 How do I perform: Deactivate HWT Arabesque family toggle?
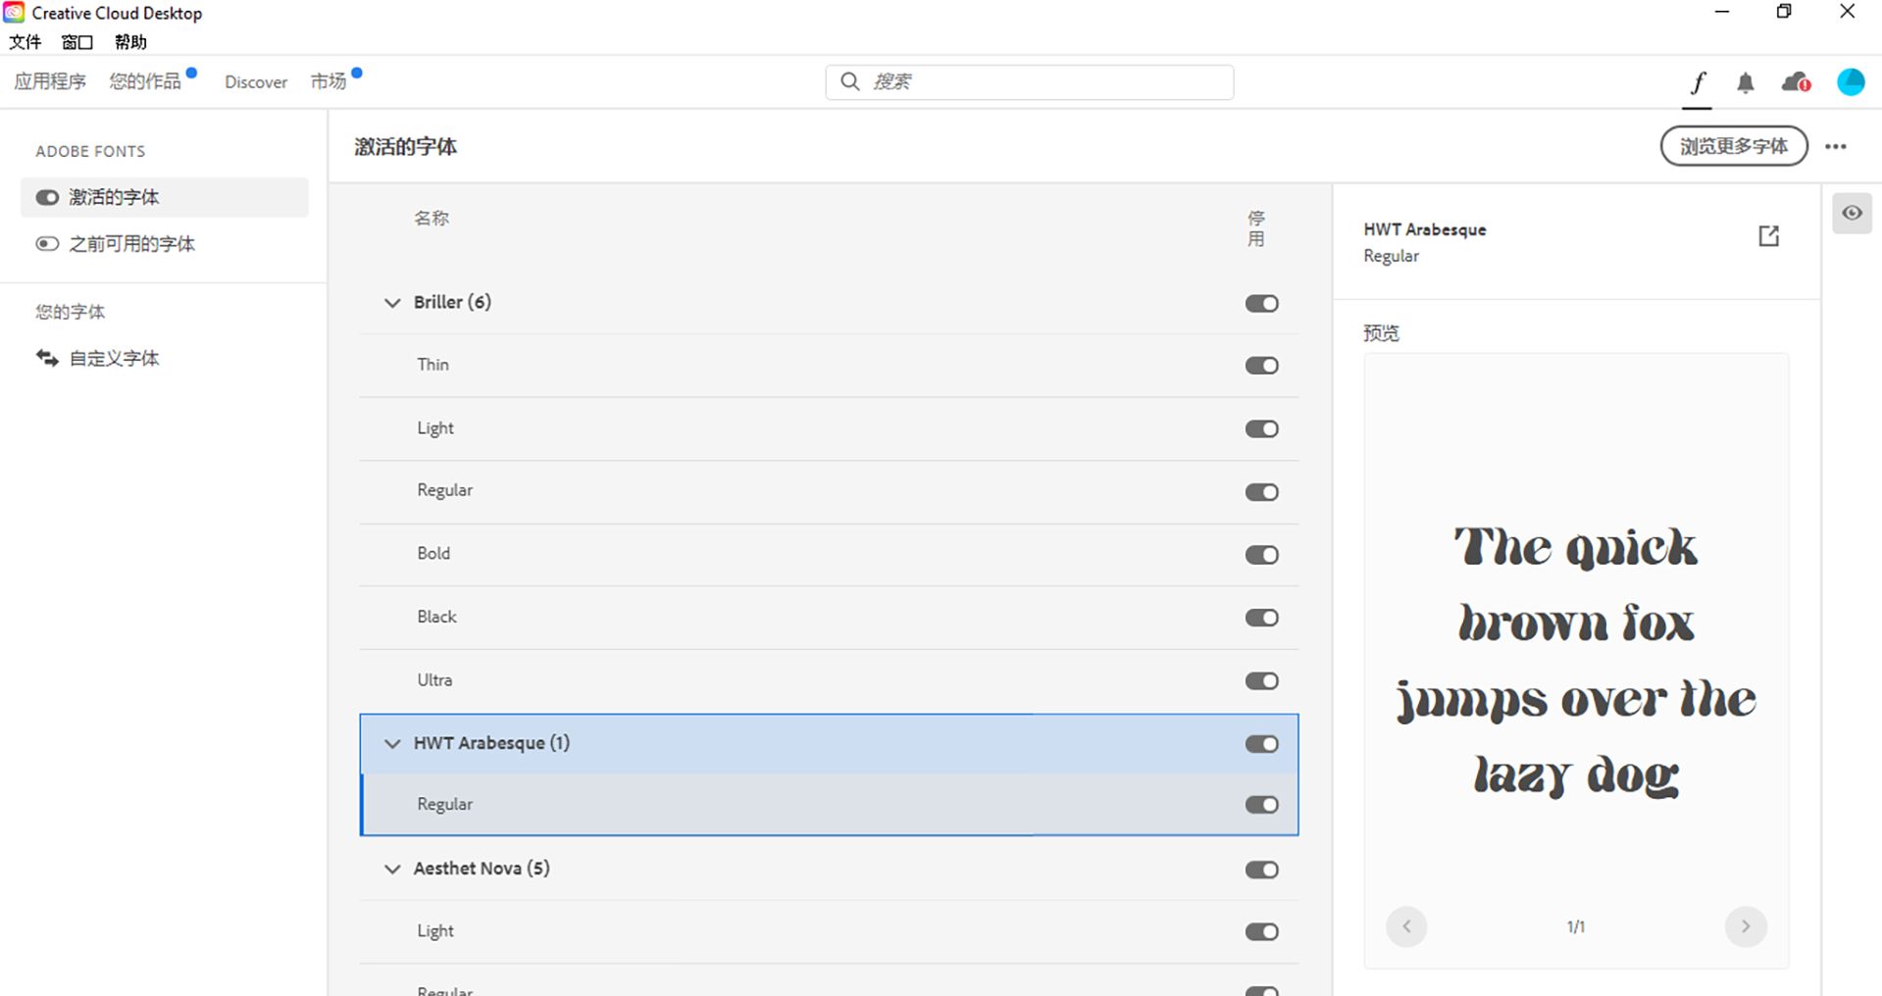(1262, 744)
